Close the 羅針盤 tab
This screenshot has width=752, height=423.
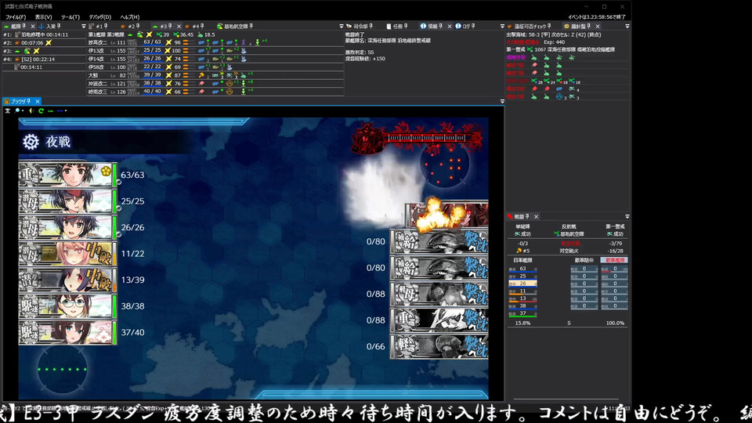(x=598, y=27)
